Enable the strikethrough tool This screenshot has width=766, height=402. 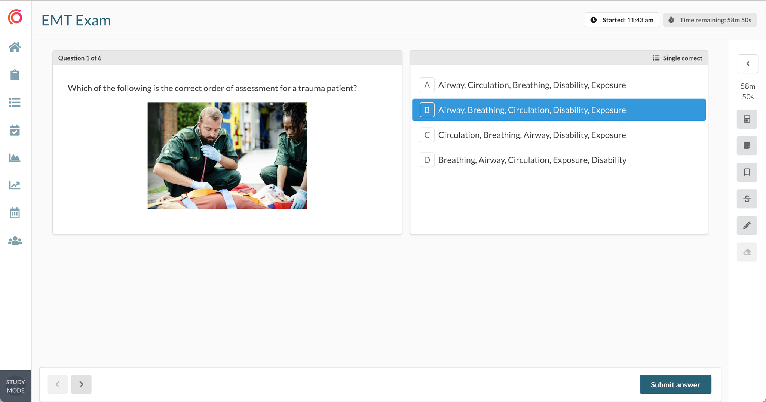(x=747, y=199)
